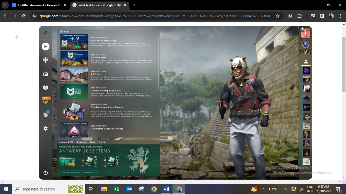Click the 'Type here to search' taskbar box

click(x=49, y=189)
